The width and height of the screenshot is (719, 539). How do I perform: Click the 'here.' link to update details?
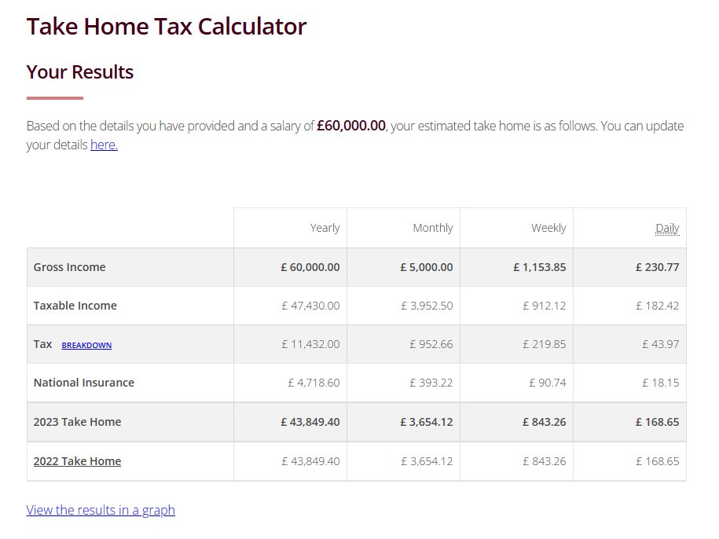pos(104,145)
